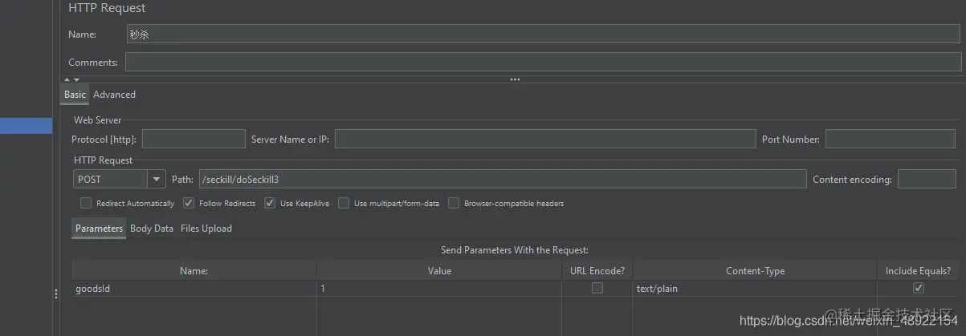Viewport: 966px width, 336px height.
Task: Tick URL Encode checkbox for goodsId
Action: pos(597,289)
